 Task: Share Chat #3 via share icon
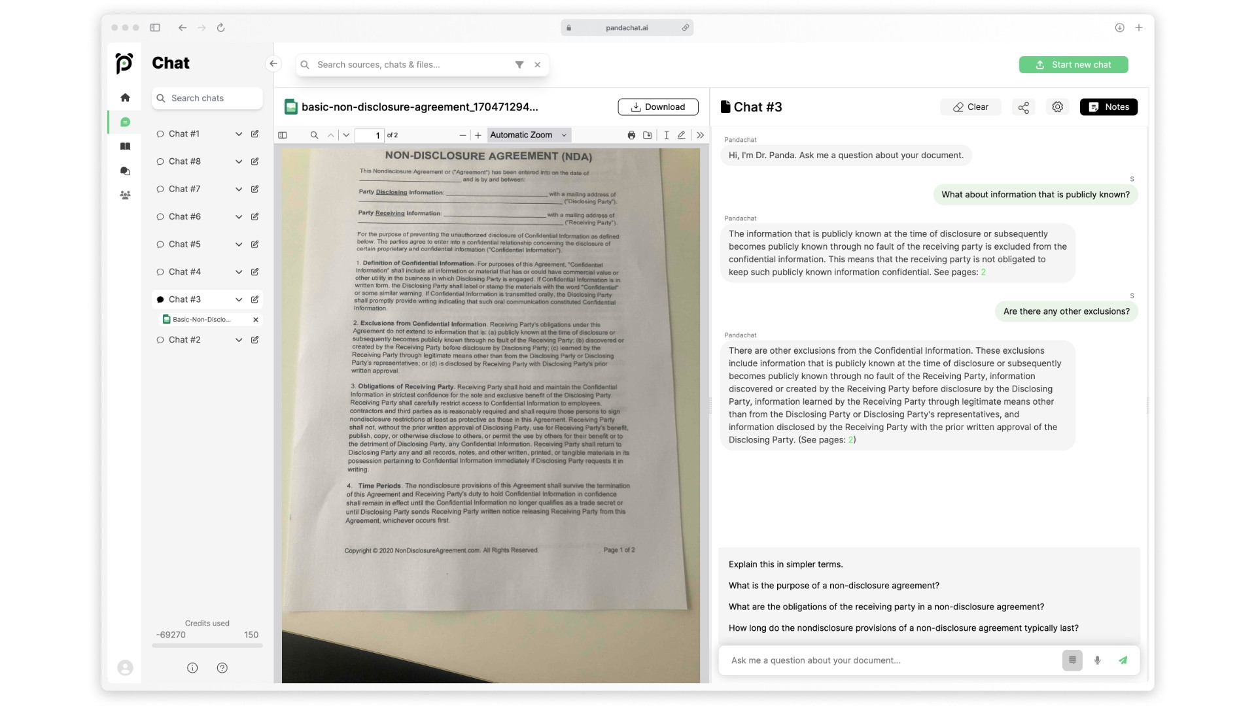pos(1024,107)
